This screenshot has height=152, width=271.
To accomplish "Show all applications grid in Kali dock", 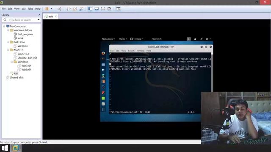I will 103,110.
